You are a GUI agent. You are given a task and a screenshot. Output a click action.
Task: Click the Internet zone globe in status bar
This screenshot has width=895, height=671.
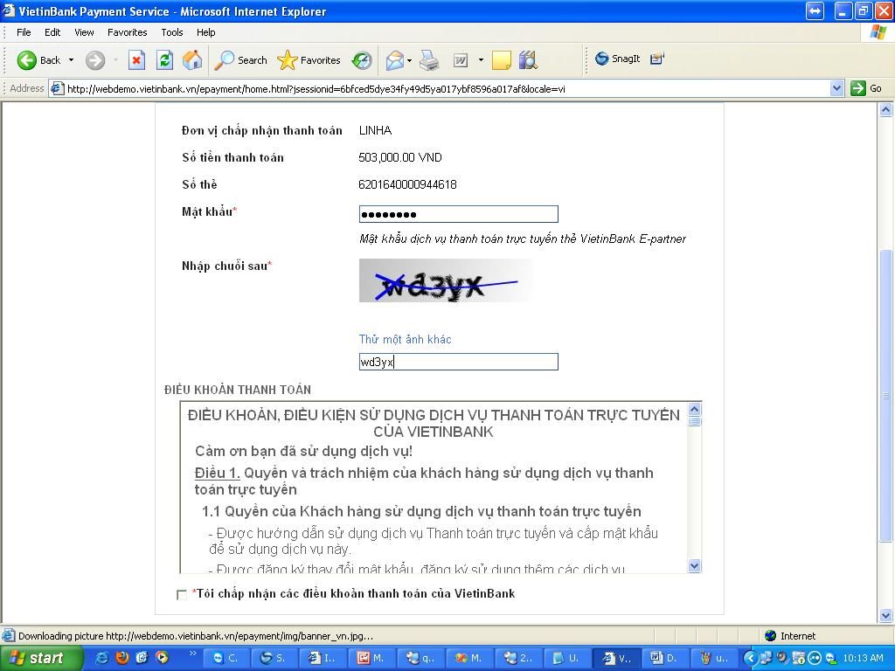pyautogui.click(x=771, y=636)
